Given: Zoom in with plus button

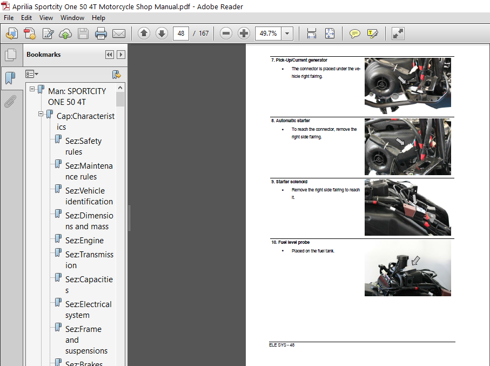Looking at the screenshot, I should 244,33.
